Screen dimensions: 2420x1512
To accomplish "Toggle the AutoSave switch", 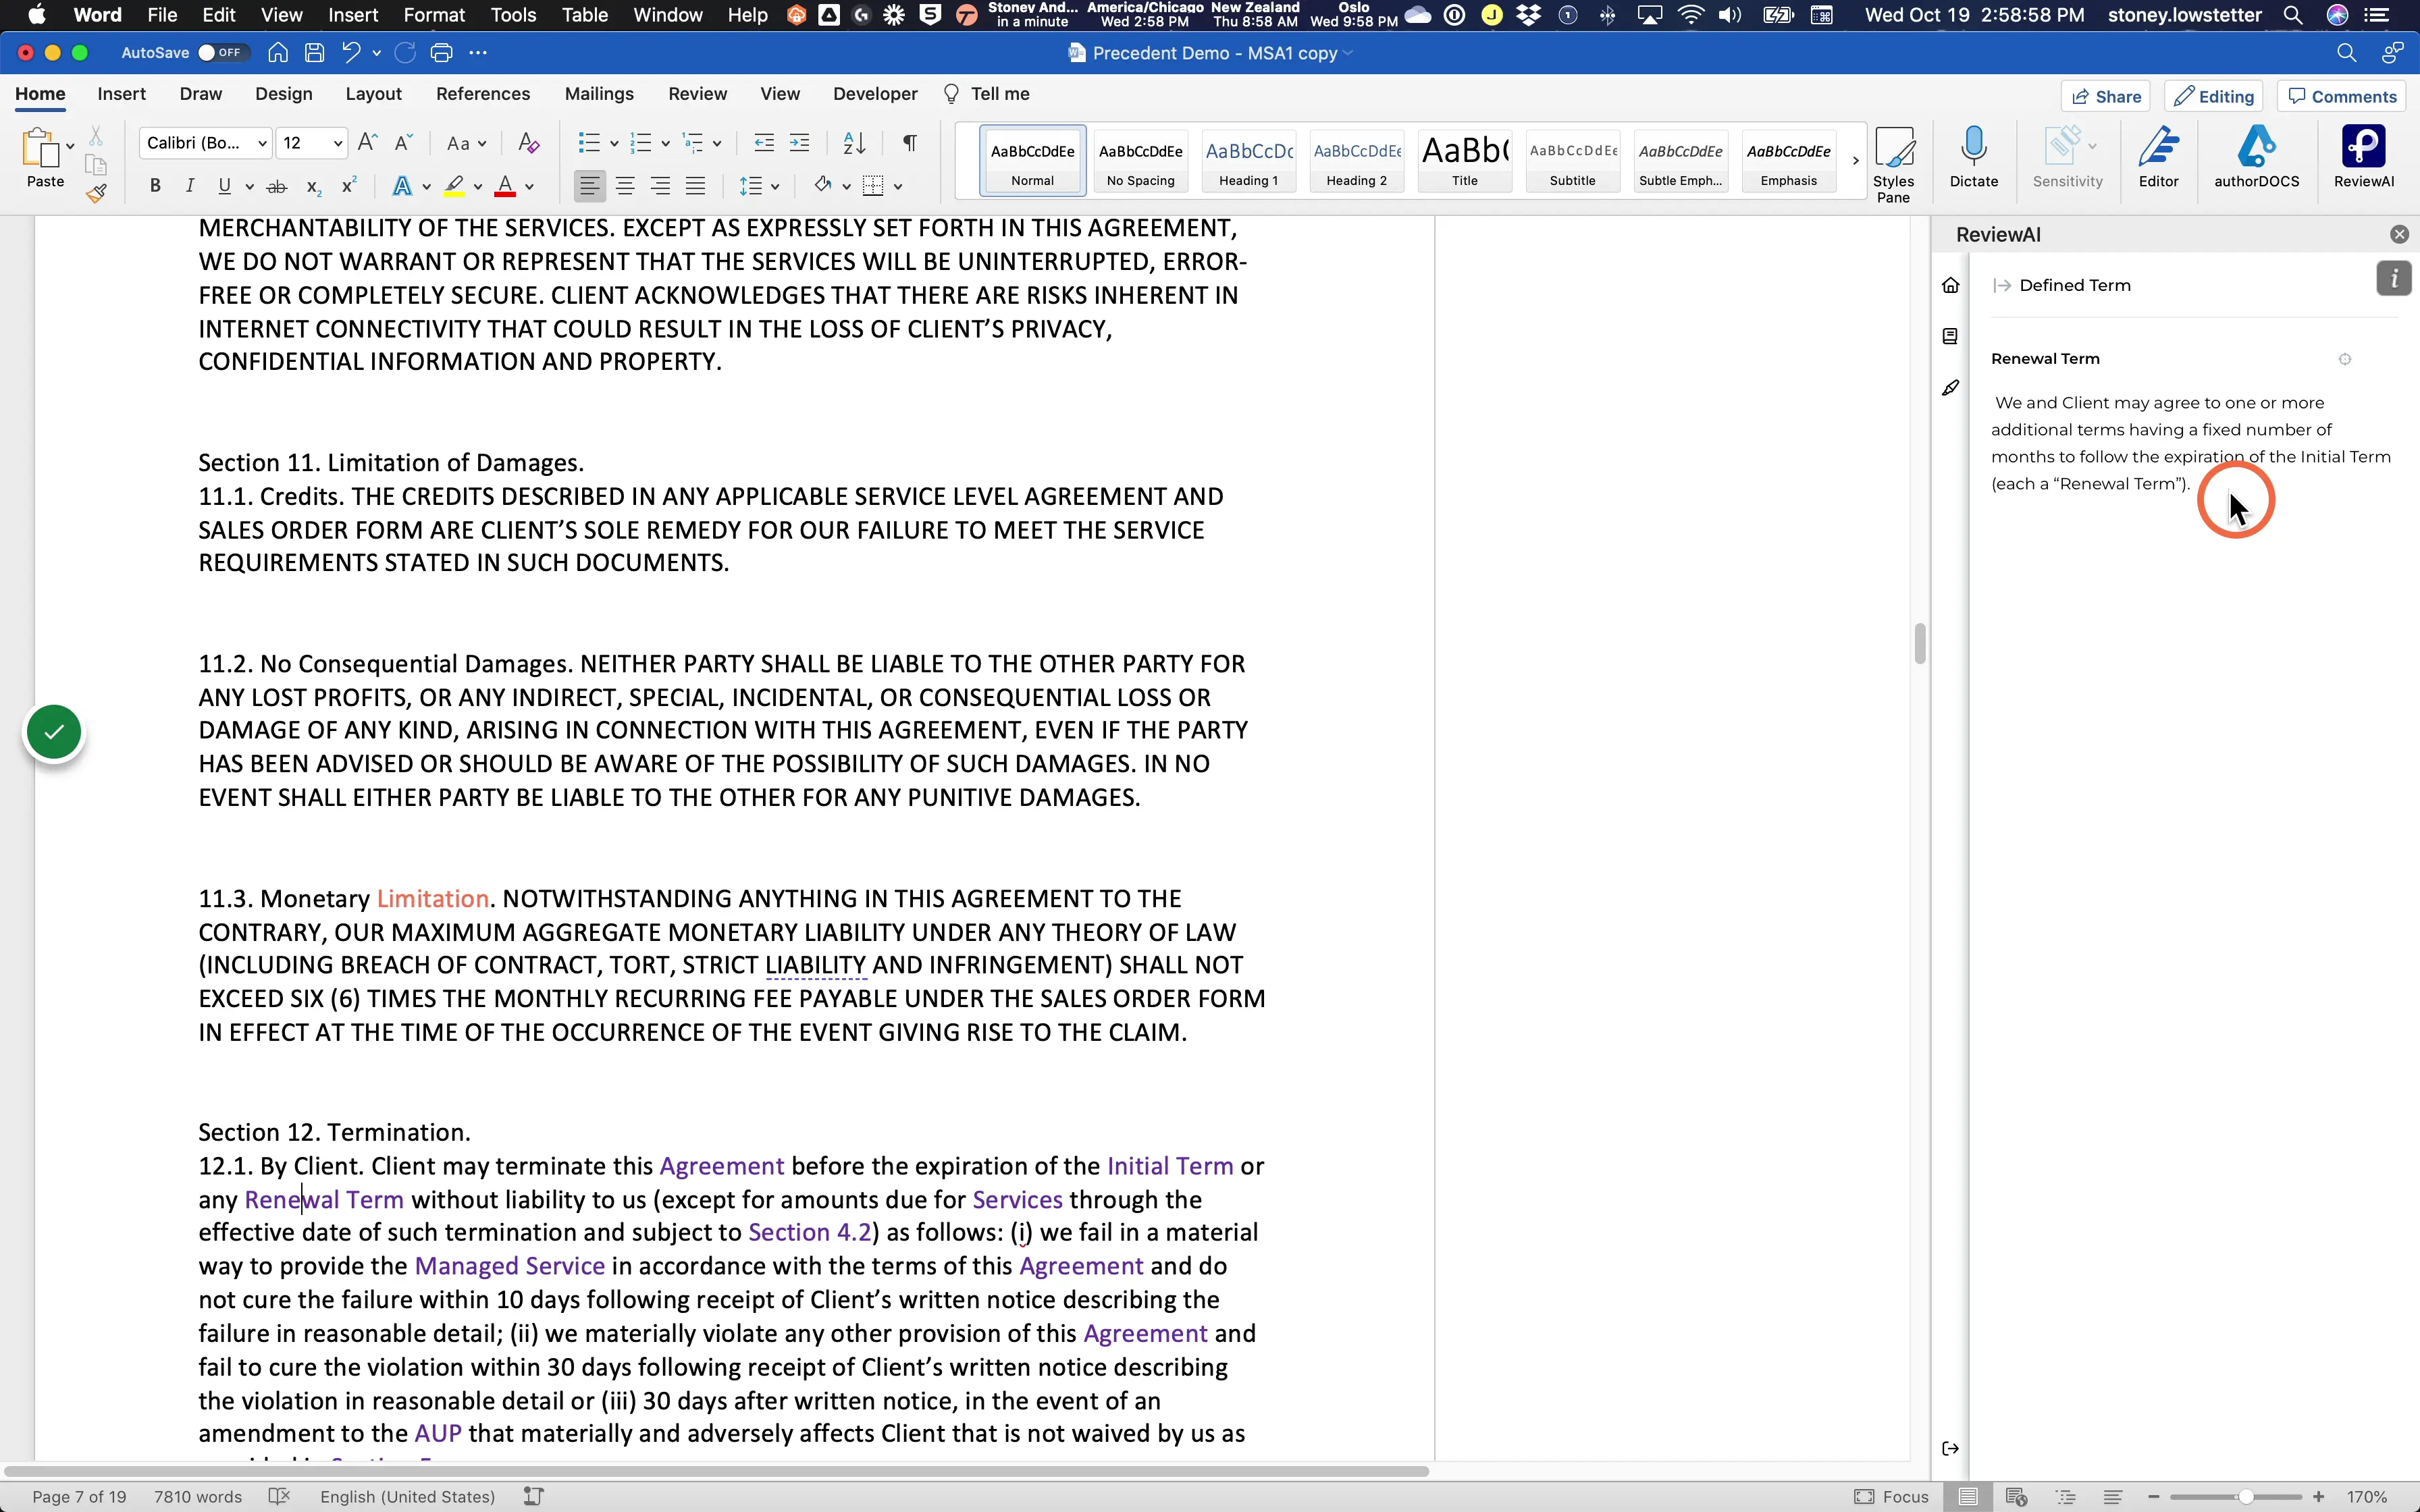I will (222, 53).
